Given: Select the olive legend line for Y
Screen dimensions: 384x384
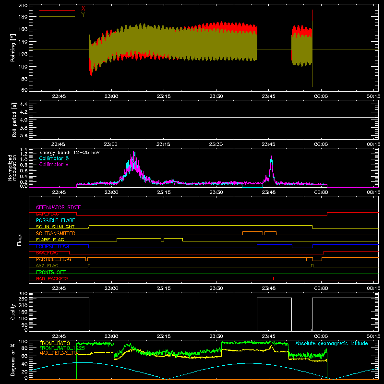Looking at the screenshot, I should pos(57,16).
